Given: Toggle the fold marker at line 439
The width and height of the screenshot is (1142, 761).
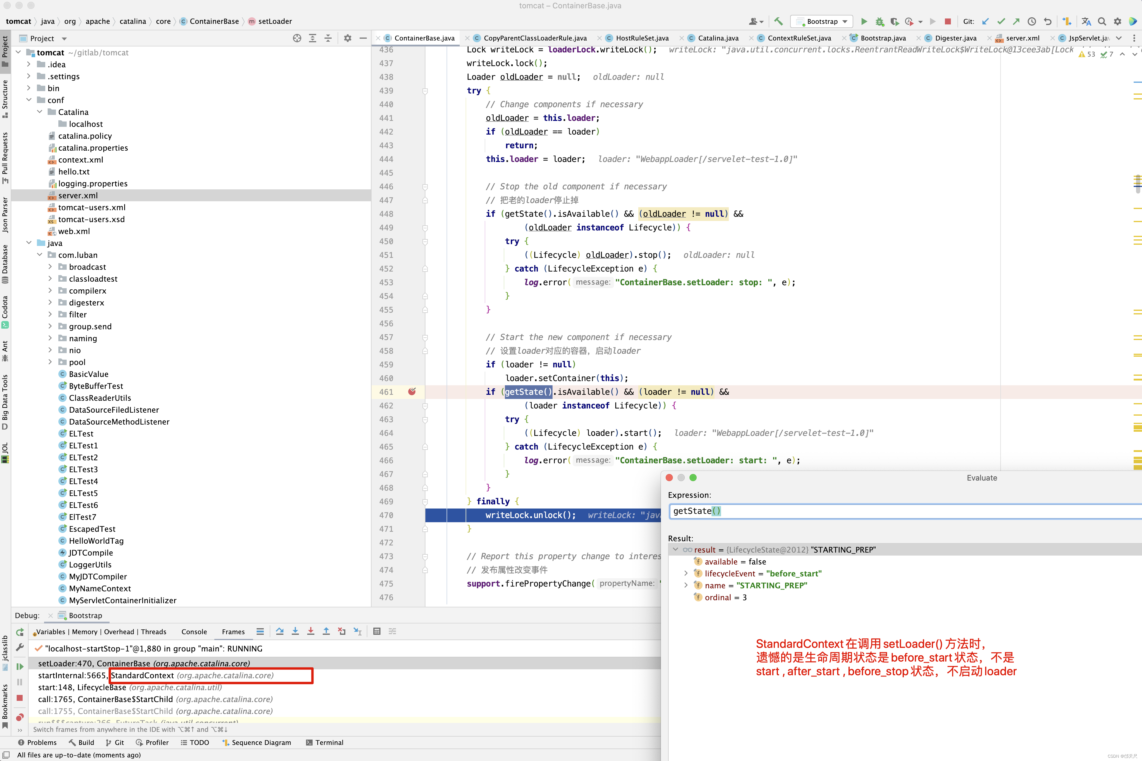Looking at the screenshot, I should 425,91.
